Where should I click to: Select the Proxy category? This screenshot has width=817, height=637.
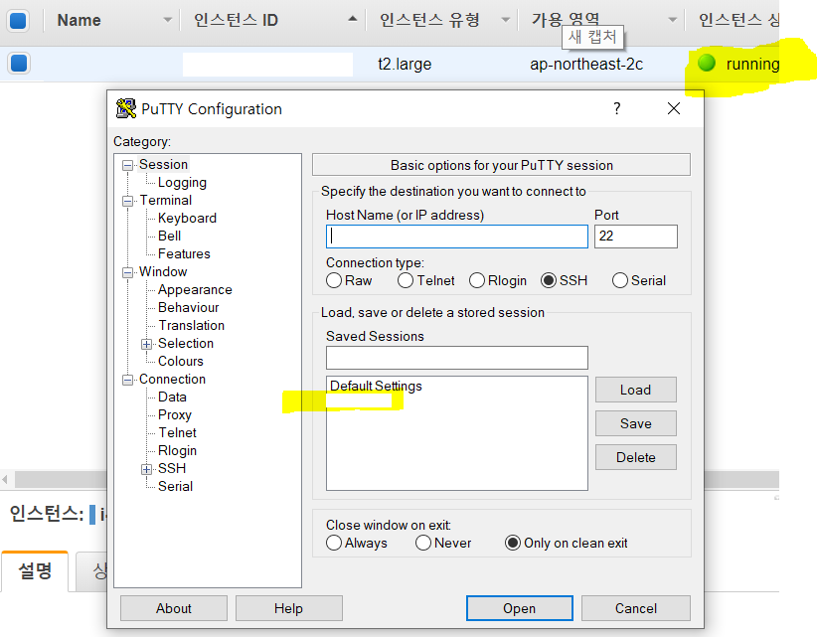pos(175,415)
